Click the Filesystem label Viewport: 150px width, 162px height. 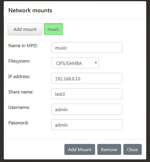(x=19, y=61)
